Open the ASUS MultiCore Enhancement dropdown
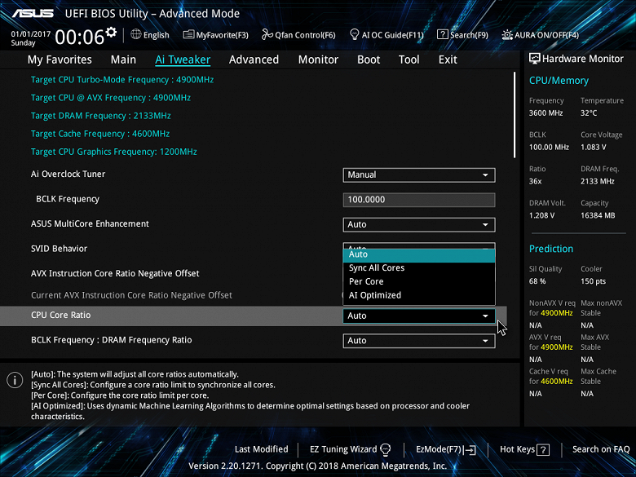 pos(419,224)
